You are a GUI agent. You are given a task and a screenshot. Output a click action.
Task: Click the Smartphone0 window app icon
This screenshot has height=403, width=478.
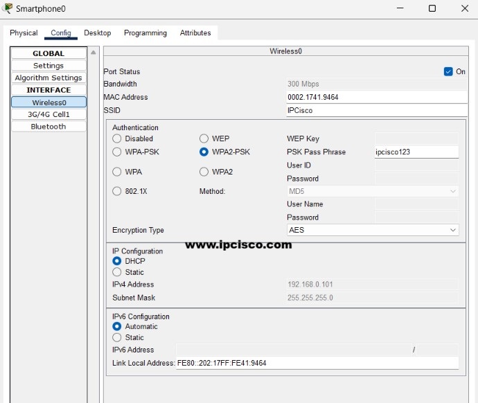tap(8, 8)
